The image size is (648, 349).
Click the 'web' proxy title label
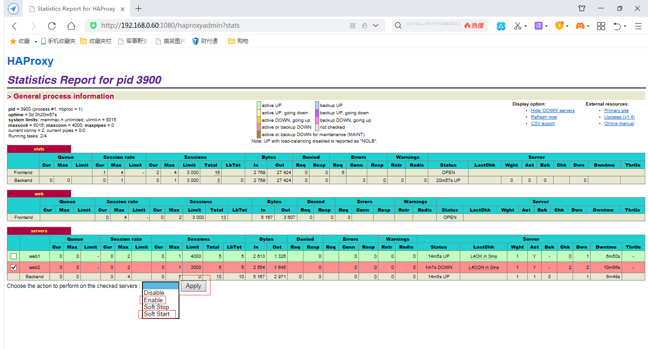point(39,193)
